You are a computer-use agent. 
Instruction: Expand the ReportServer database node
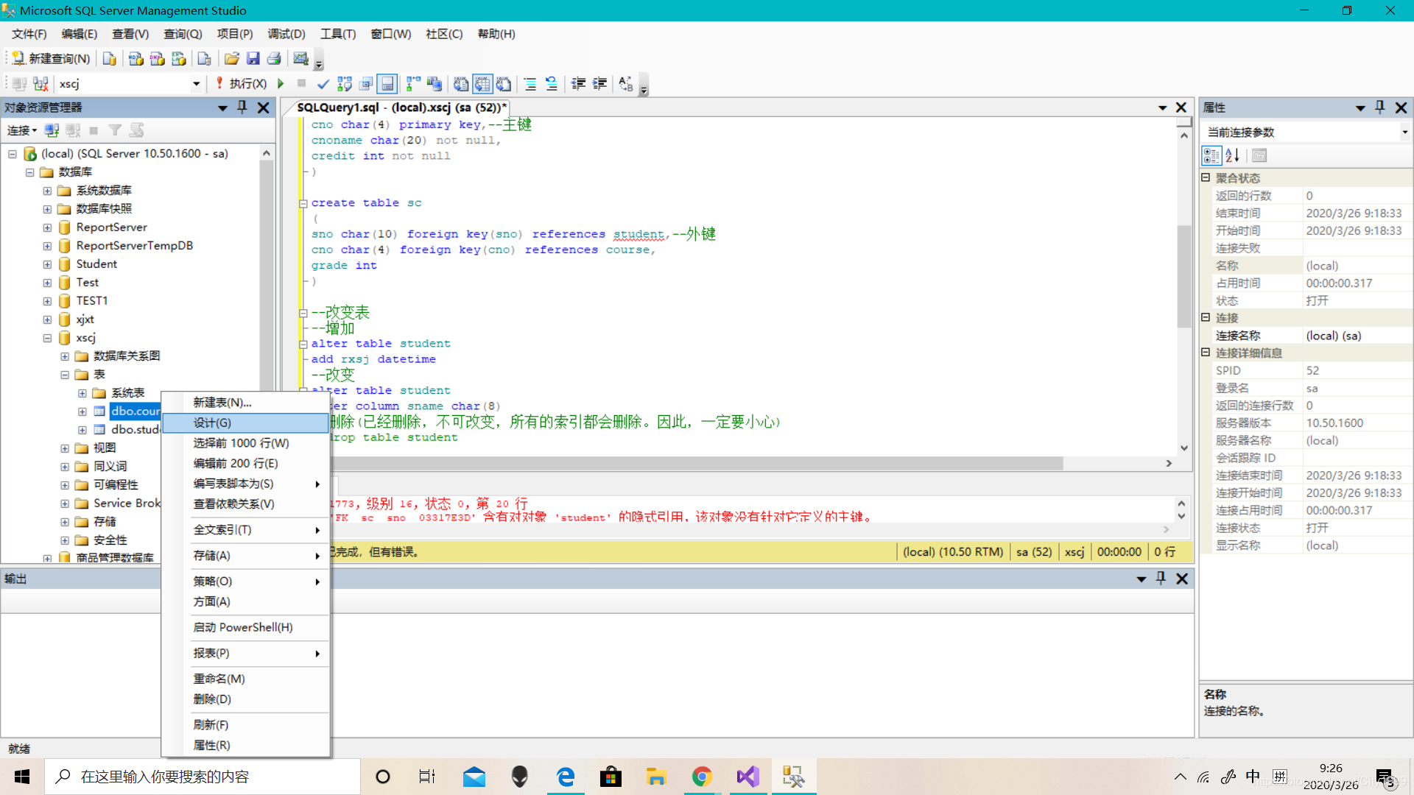click(x=47, y=227)
